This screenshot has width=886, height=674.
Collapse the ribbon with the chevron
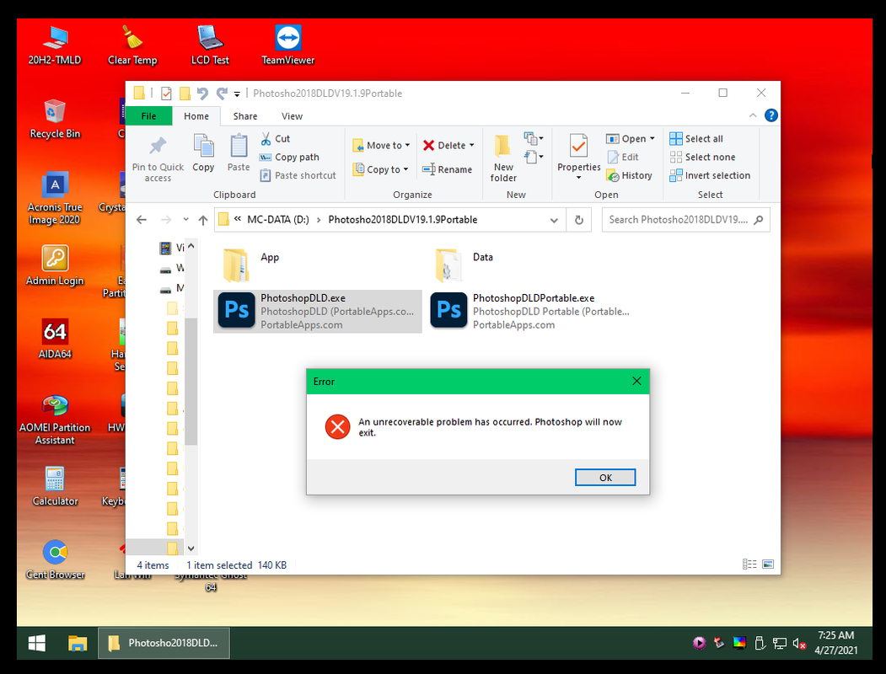click(753, 115)
